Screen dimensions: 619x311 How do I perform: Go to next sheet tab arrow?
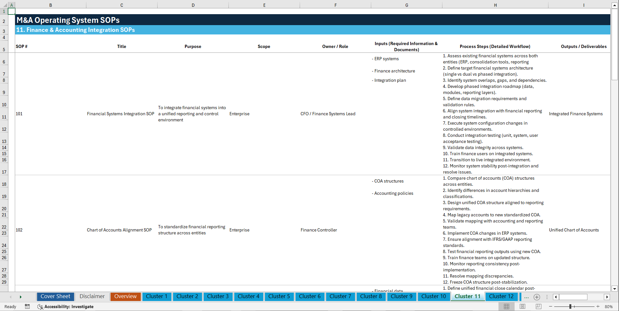[21, 297]
